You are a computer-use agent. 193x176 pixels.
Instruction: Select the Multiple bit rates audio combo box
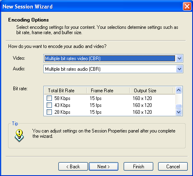tap(113, 69)
